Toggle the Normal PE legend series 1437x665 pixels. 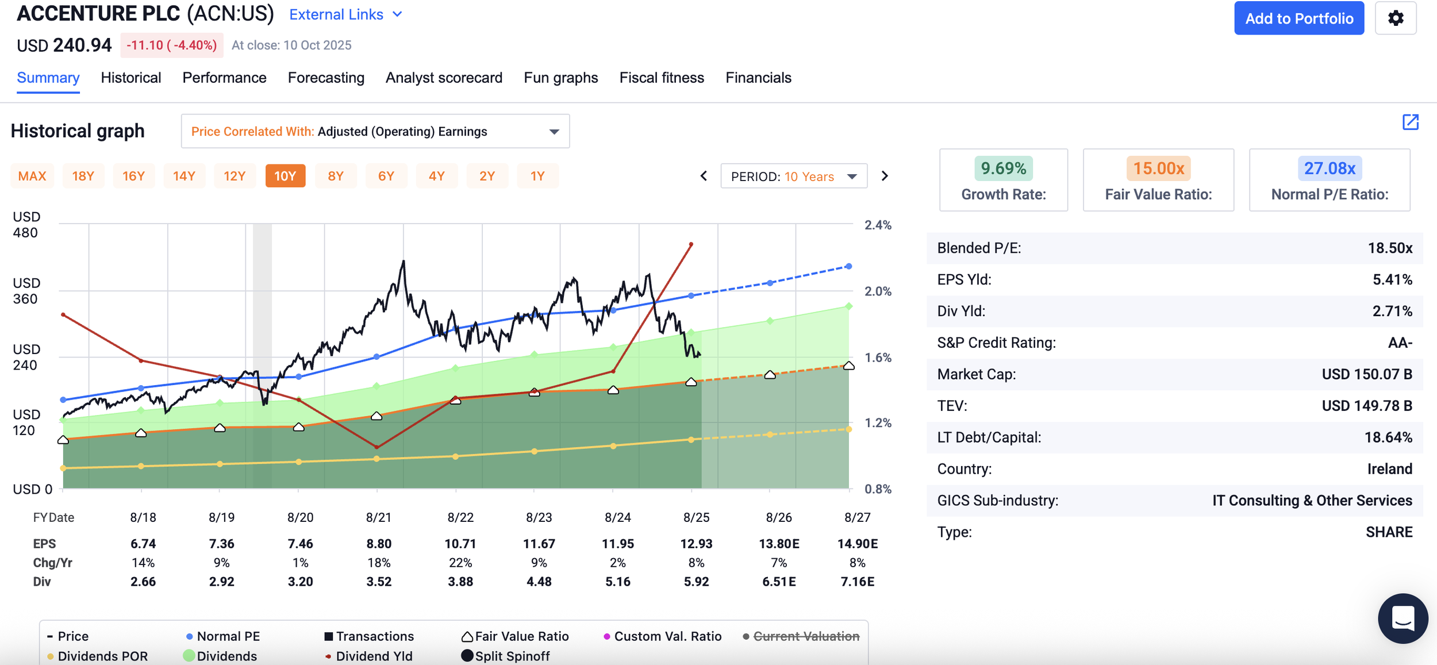click(x=223, y=636)
